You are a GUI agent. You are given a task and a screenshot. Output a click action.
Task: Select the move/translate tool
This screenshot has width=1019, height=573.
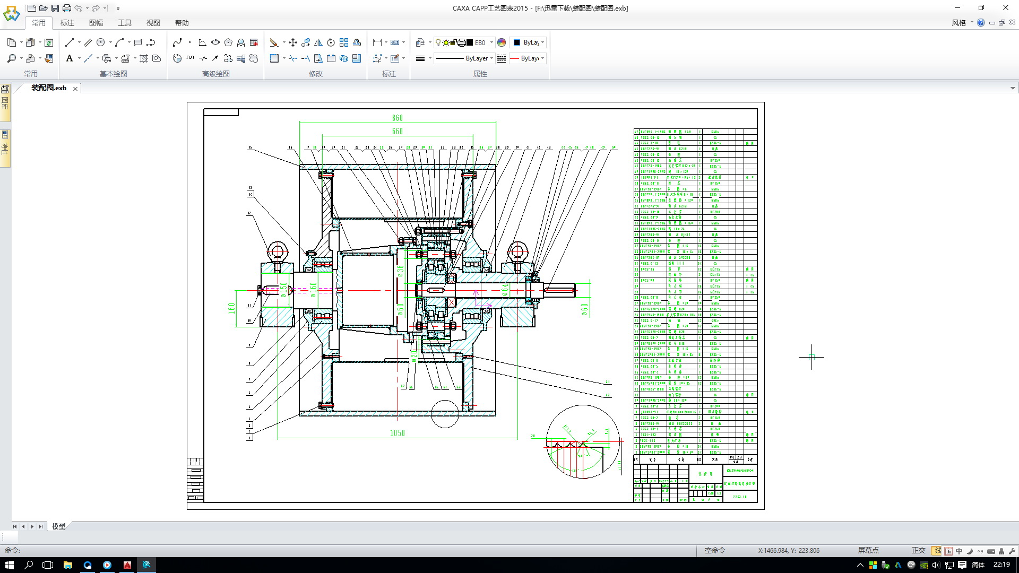point(292,42)
